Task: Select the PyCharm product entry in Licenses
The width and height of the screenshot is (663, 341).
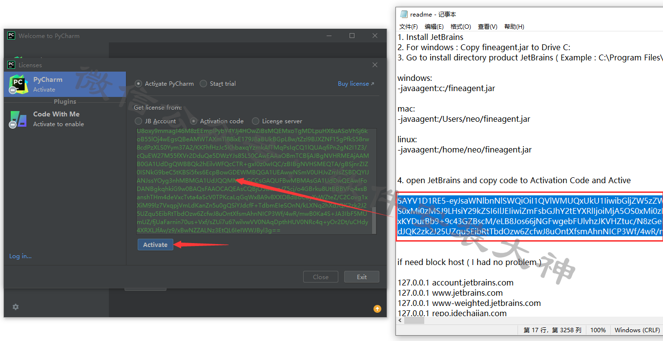Action: tap(65, 84)
